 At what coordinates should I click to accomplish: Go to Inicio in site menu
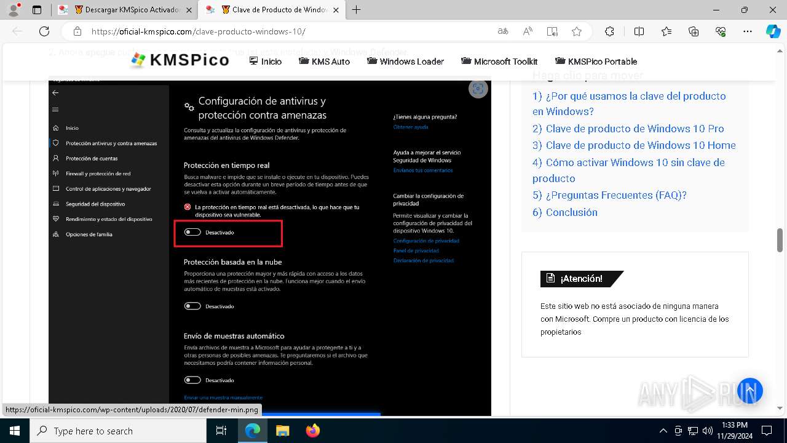[266, 62]
